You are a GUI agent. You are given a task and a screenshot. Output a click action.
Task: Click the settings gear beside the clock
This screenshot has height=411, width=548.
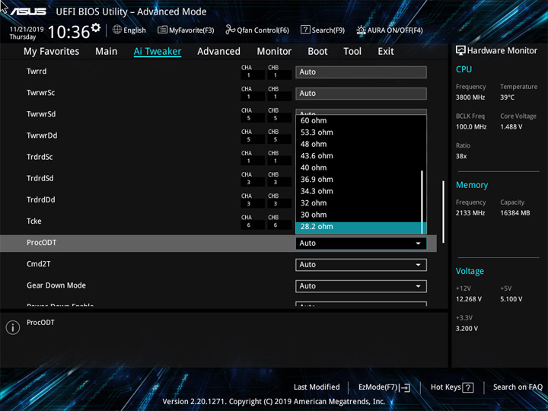[x=95, y=27]
